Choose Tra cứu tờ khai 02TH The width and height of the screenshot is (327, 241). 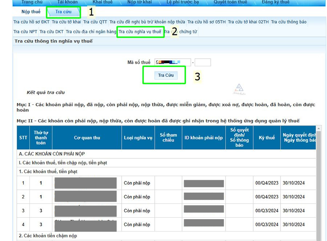click(248, 22)
